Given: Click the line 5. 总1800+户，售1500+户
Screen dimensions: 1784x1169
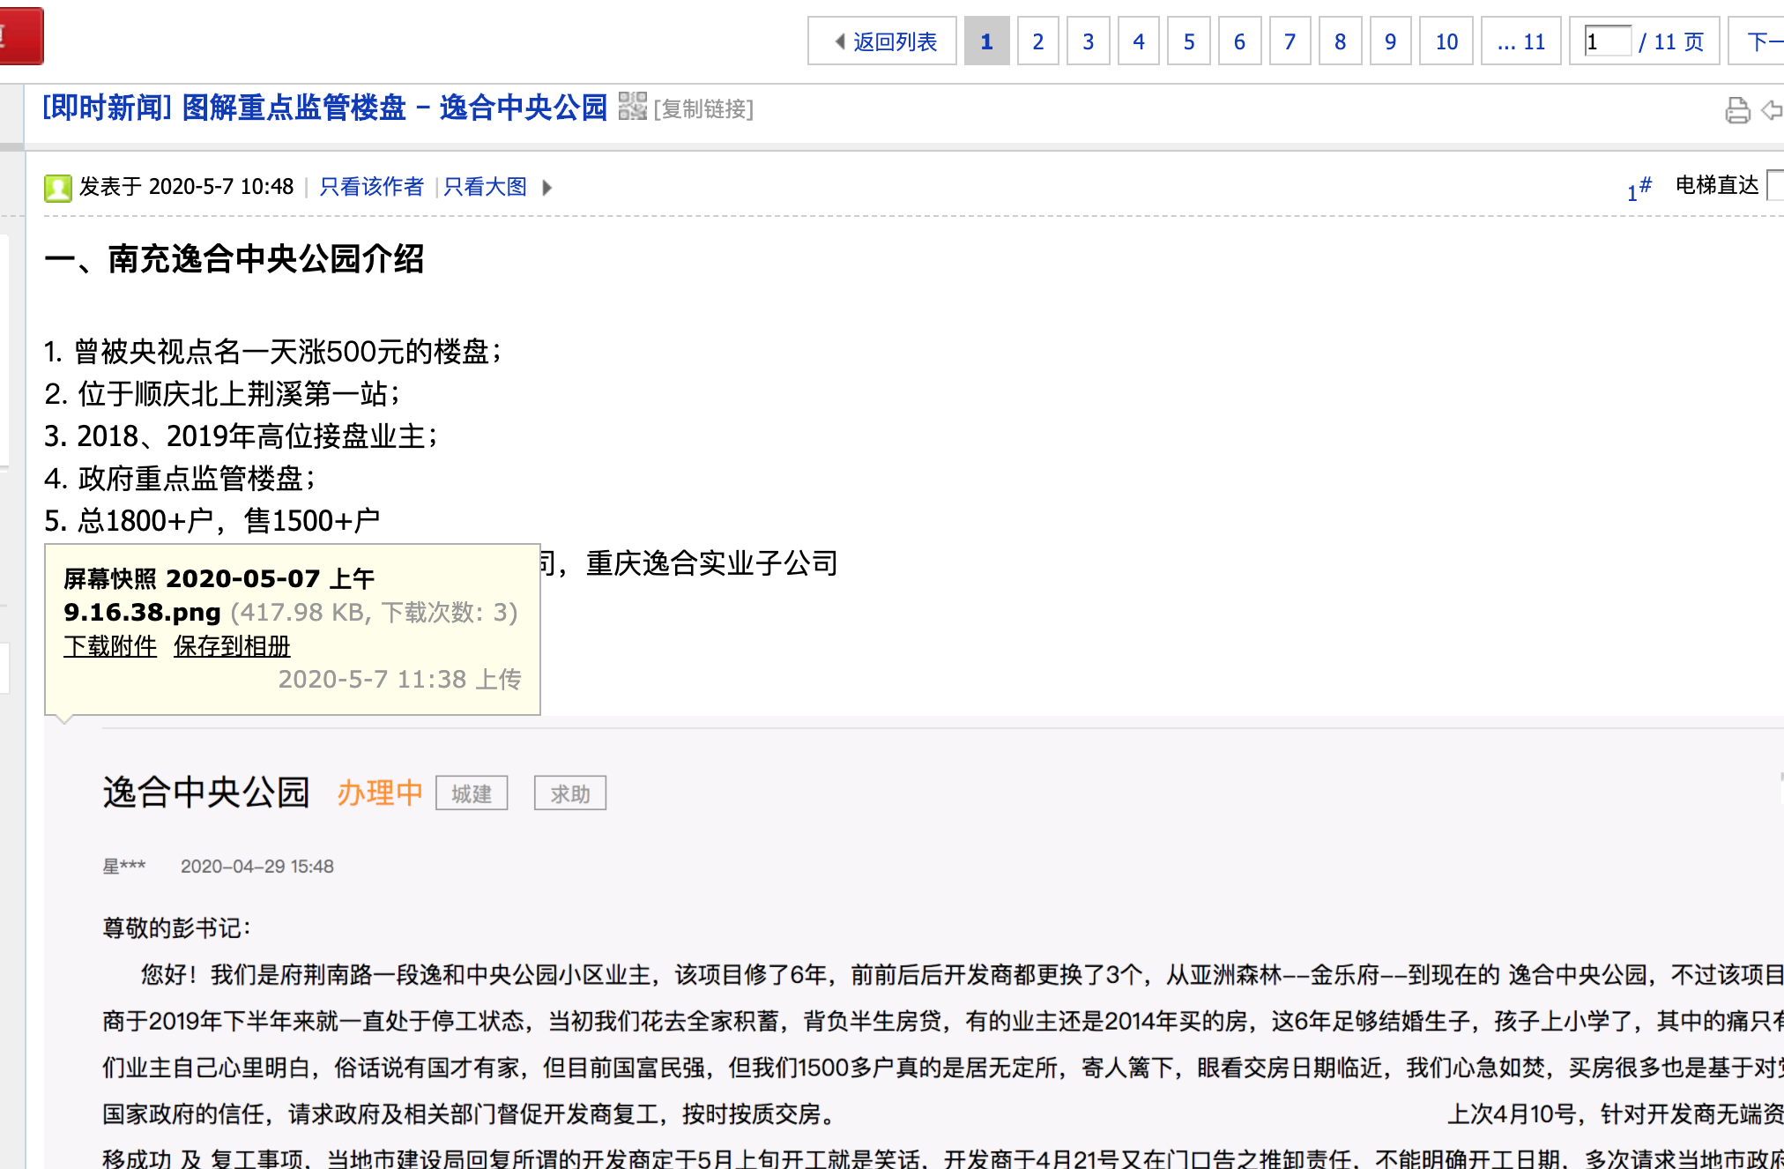Looking at the screenshot, I should (212, 521).
